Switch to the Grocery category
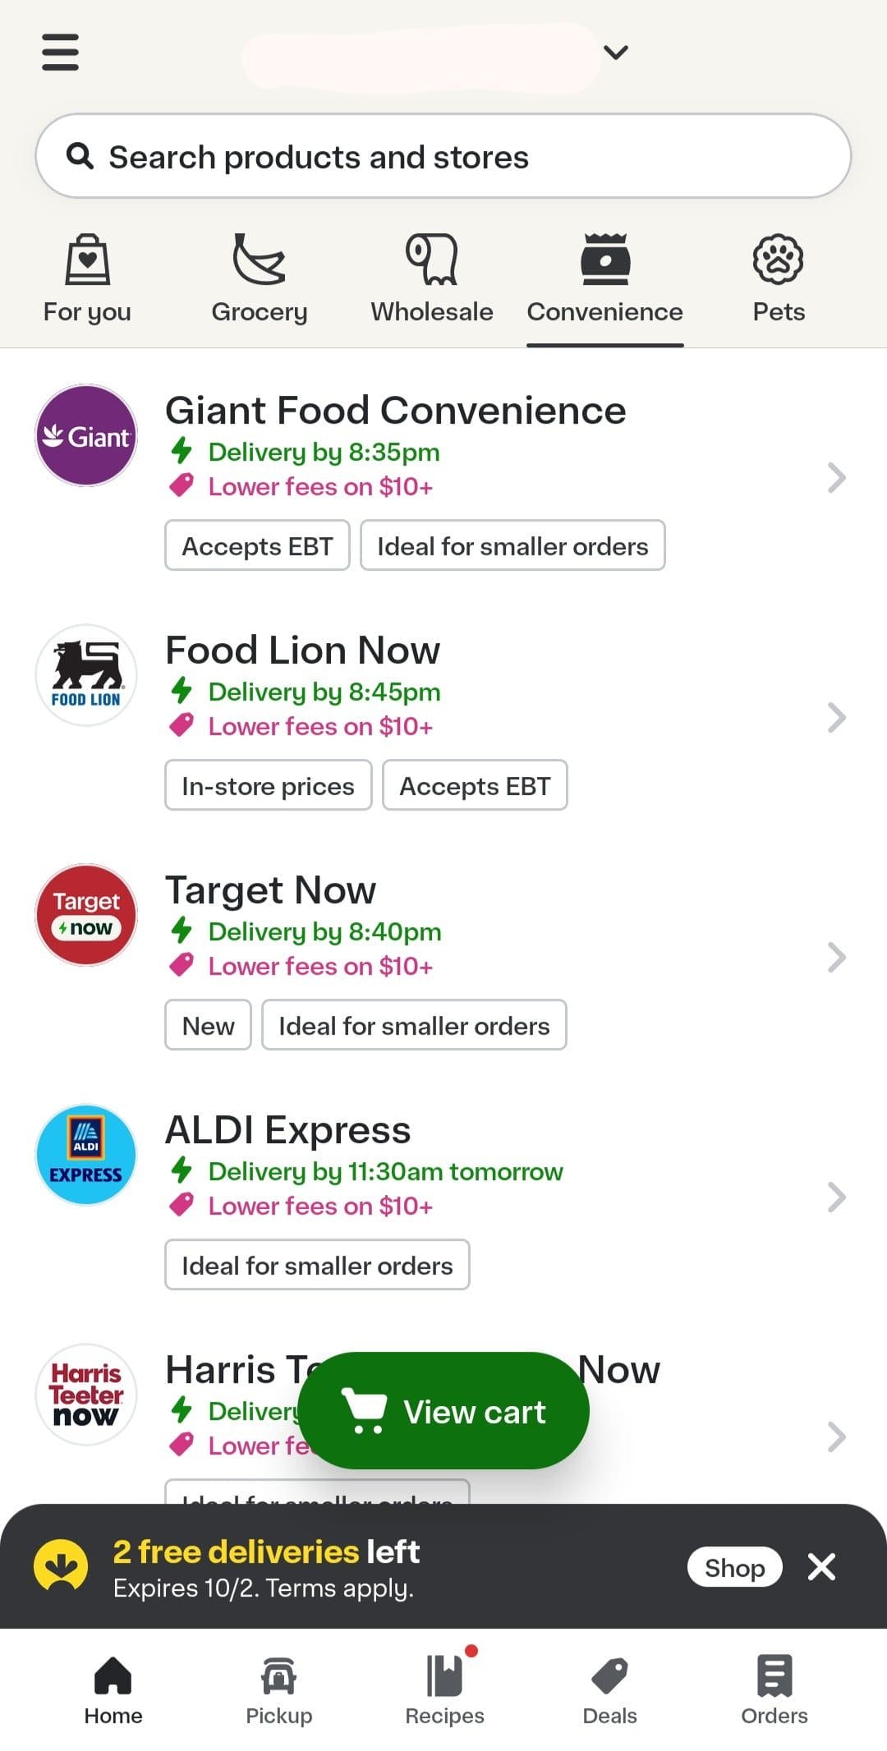This screenshot has height=1751, width=887. pyautogui.click(x=259, y=278)
